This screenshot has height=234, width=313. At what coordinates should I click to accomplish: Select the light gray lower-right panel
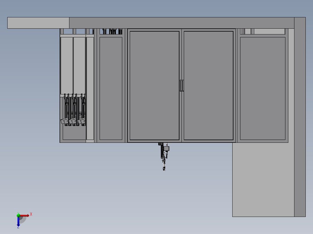(x=263, y=180)
